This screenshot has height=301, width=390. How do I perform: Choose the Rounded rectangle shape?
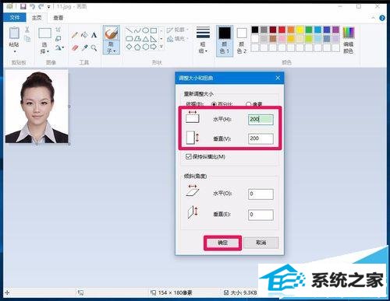coord(129,39)
